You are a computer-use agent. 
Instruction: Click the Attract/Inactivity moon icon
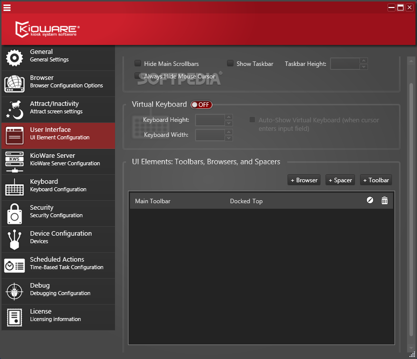[14, 110]
